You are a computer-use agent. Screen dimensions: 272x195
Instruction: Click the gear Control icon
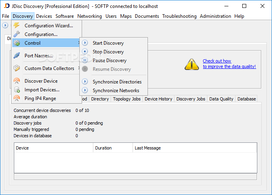click(x=17, y=43)
